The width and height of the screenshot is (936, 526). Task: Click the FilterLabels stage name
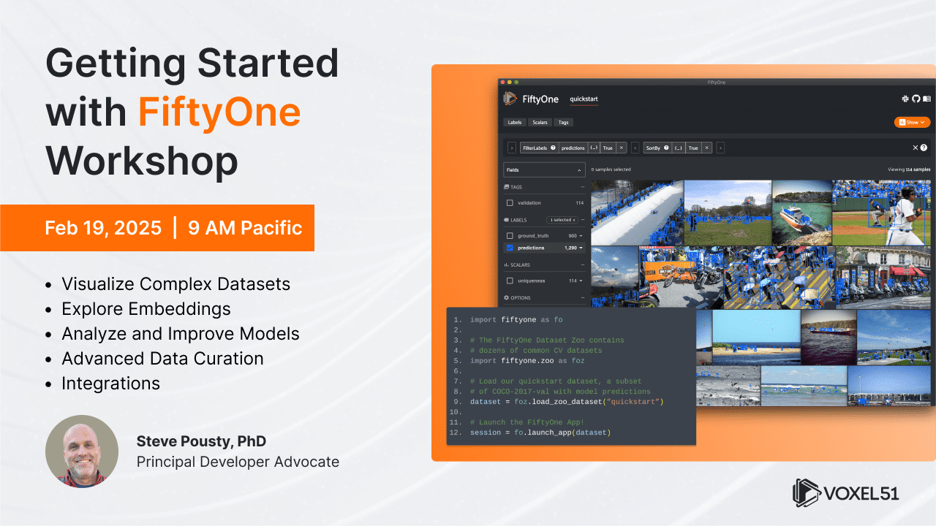[535, 148]
